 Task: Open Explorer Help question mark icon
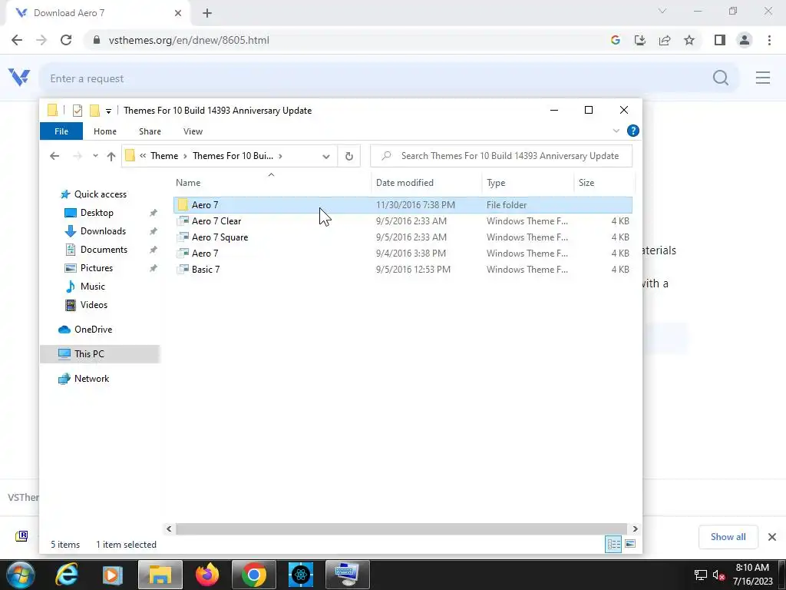pos(633,131)
